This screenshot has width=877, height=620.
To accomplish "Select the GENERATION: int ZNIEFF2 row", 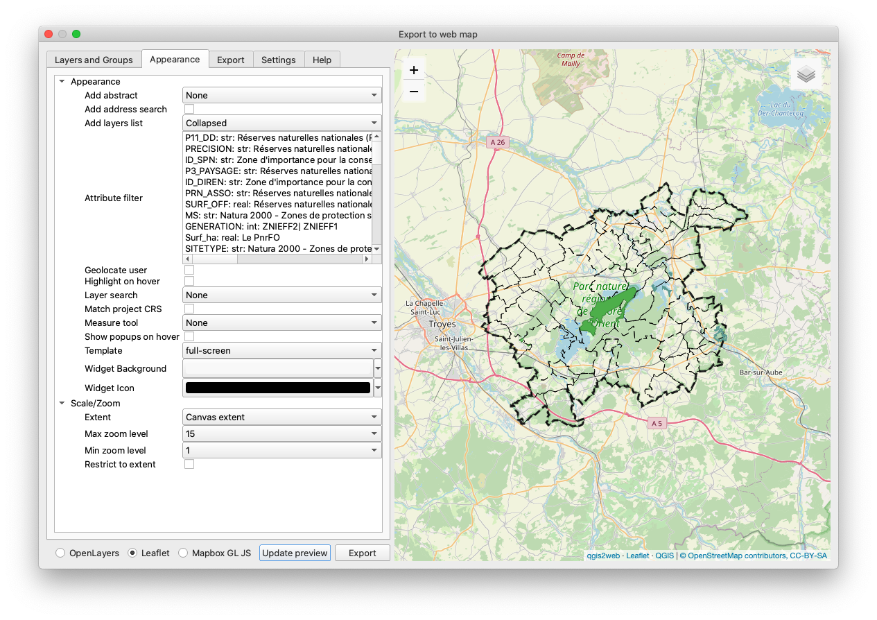I will pos(277,226).
